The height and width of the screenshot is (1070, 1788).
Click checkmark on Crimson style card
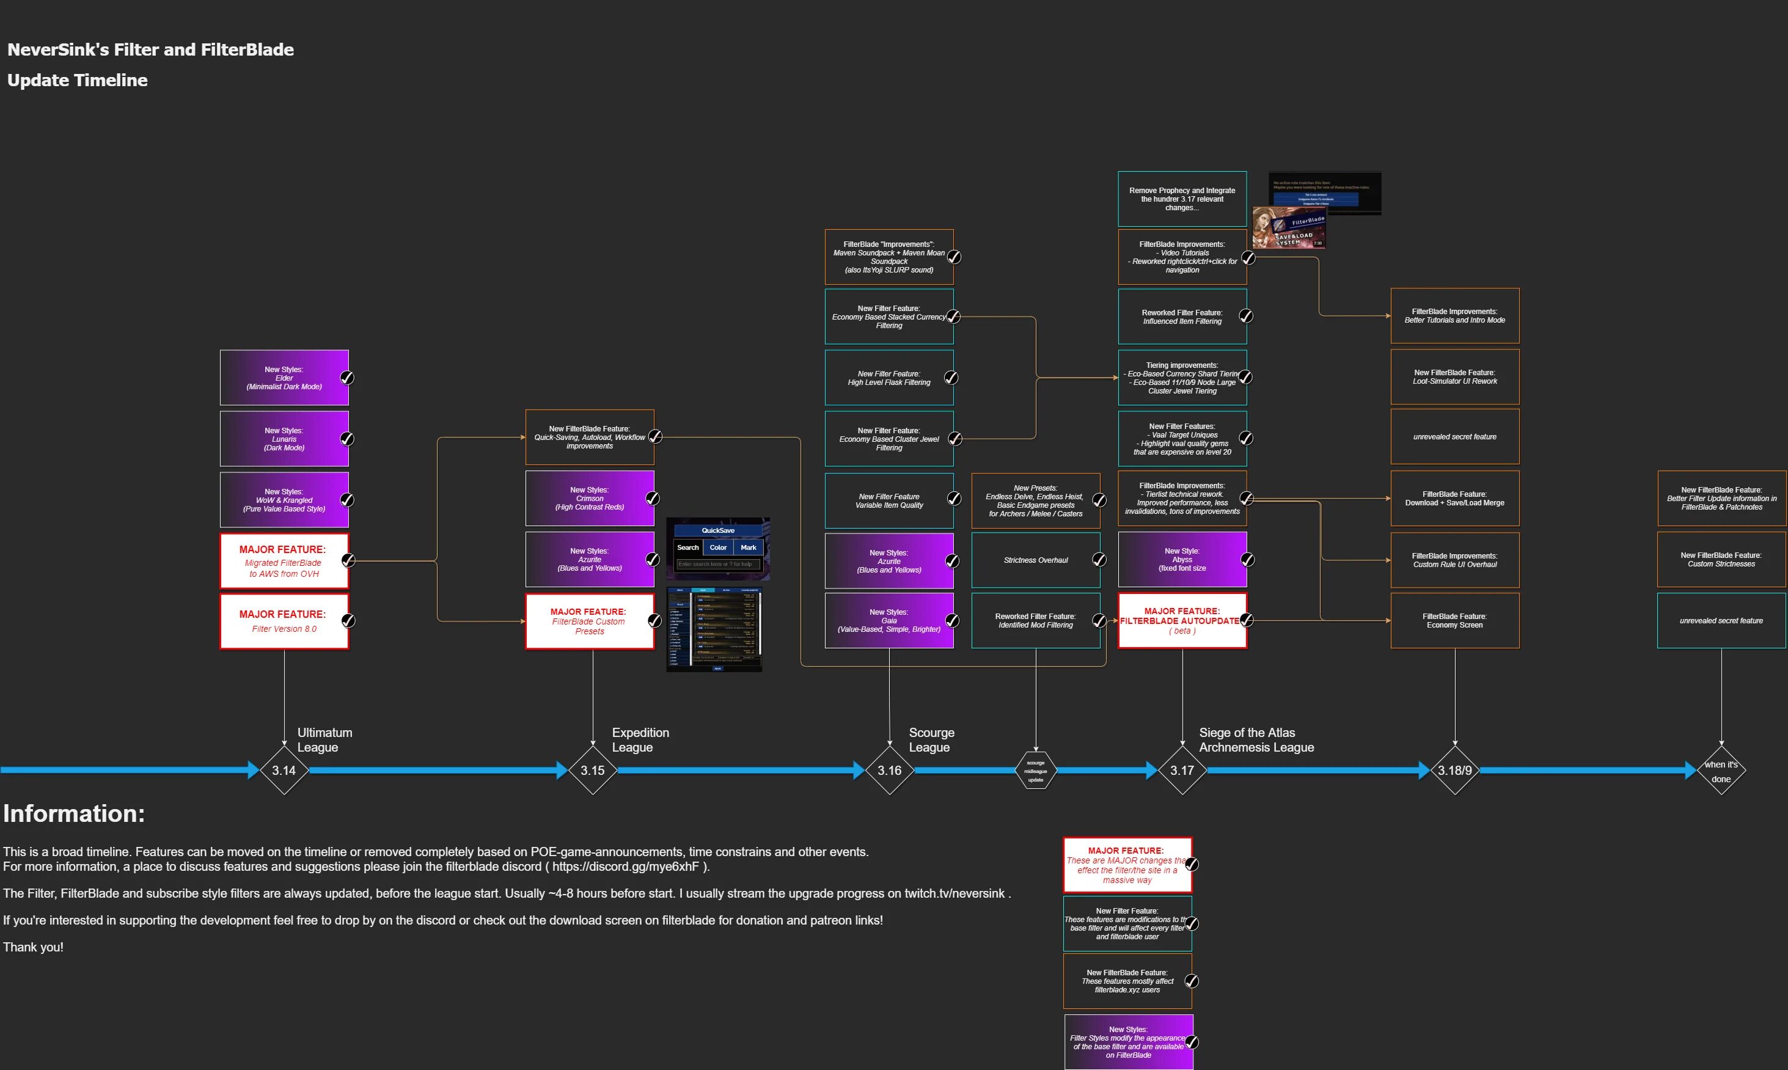pyautogui.click(x=653, y=498)
